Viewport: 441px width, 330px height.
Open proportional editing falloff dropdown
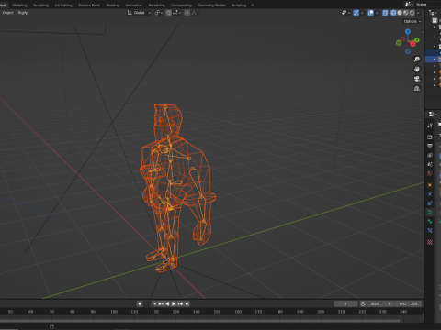(195, 13)
